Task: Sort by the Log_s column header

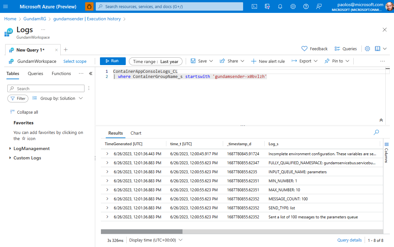Action: point(273,144)
